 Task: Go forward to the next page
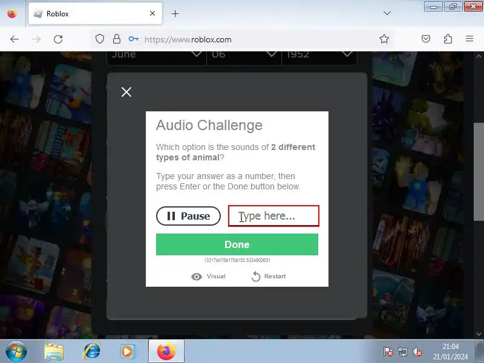pos(36,39)
